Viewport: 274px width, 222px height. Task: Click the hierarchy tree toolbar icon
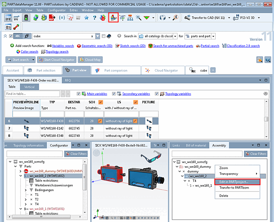pyautogui.click(x=130, y=17)
